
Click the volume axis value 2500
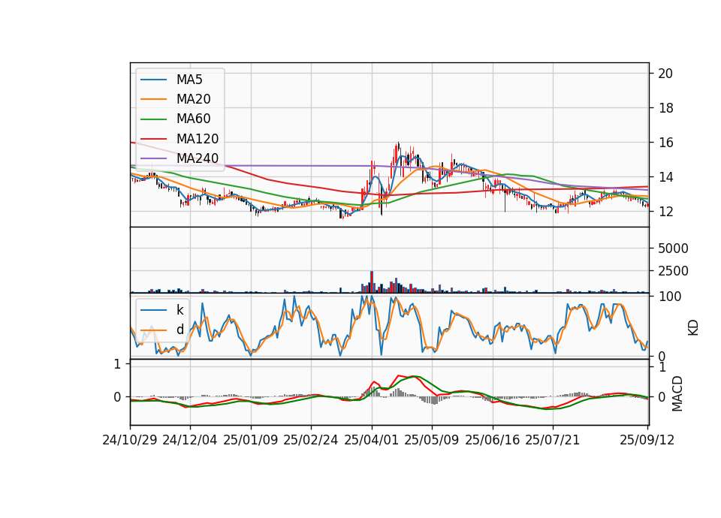[x=673, y=271]
